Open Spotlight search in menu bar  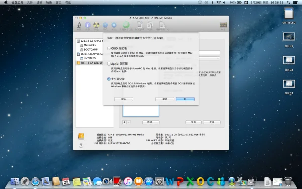(x=288, y=3)
